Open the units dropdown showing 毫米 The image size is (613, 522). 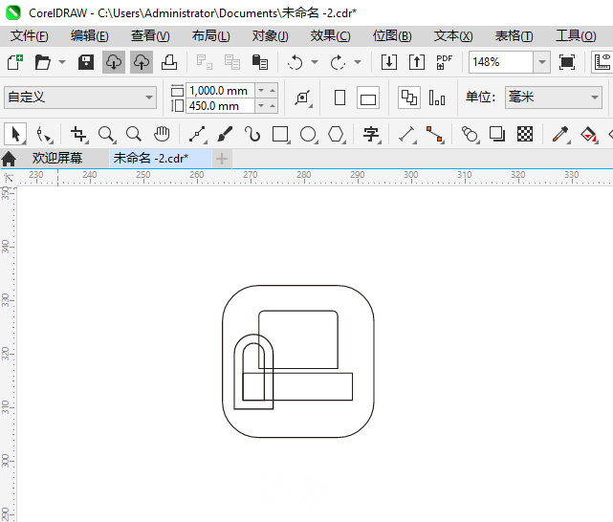click(554, 98)
